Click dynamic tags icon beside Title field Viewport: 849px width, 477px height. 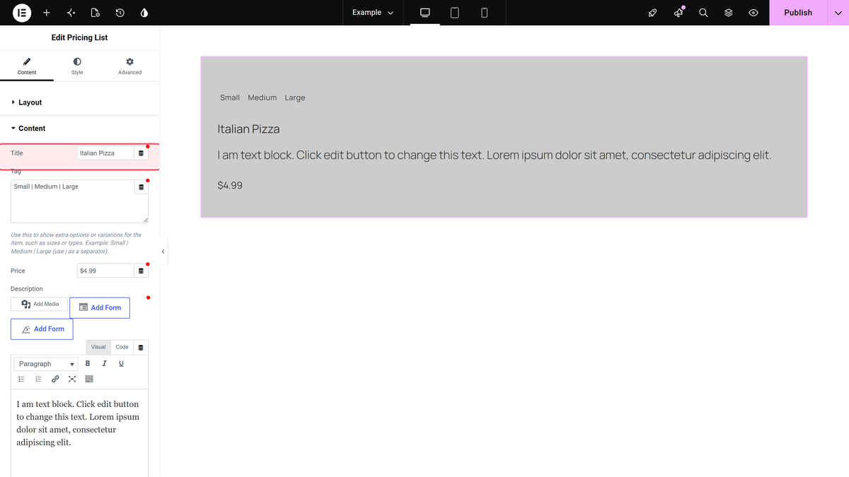coord(141,153)
